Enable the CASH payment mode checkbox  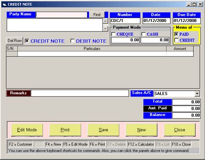pos(144,34)
